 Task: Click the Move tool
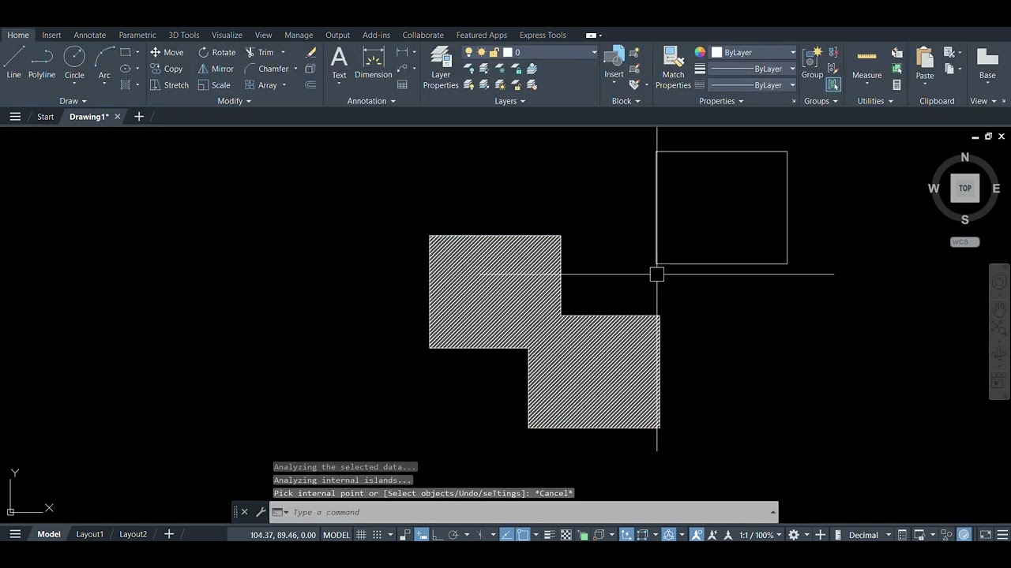pos(167,52)
